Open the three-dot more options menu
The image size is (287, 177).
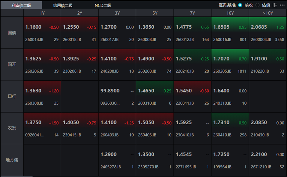pyautogui.click(x=282, y=5)
